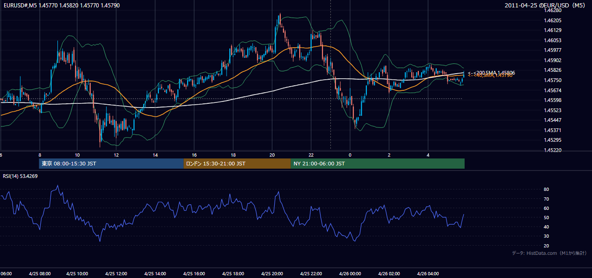Image resolution: width=592 pixels, height=278 pixels.
Task: Click the 1.45902 price axis label
Action: pos(553,60)
